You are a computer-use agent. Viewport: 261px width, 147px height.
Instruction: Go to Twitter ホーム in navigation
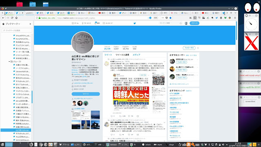[x=75, y=23]
